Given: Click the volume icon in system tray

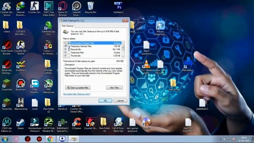Looking at the screenshot, I should [224, 139].
